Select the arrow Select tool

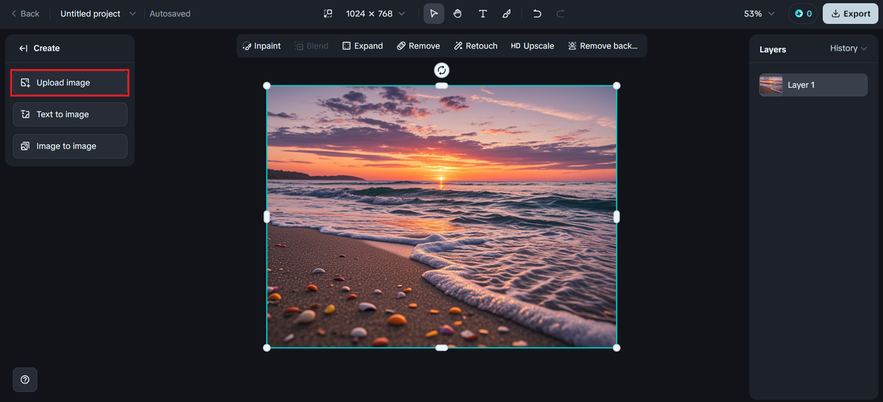(434, 14)
